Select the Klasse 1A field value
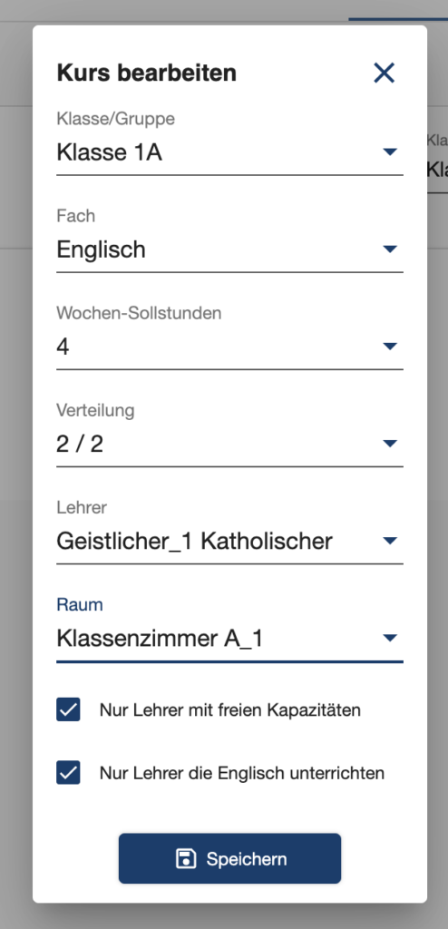 point(230,153)
